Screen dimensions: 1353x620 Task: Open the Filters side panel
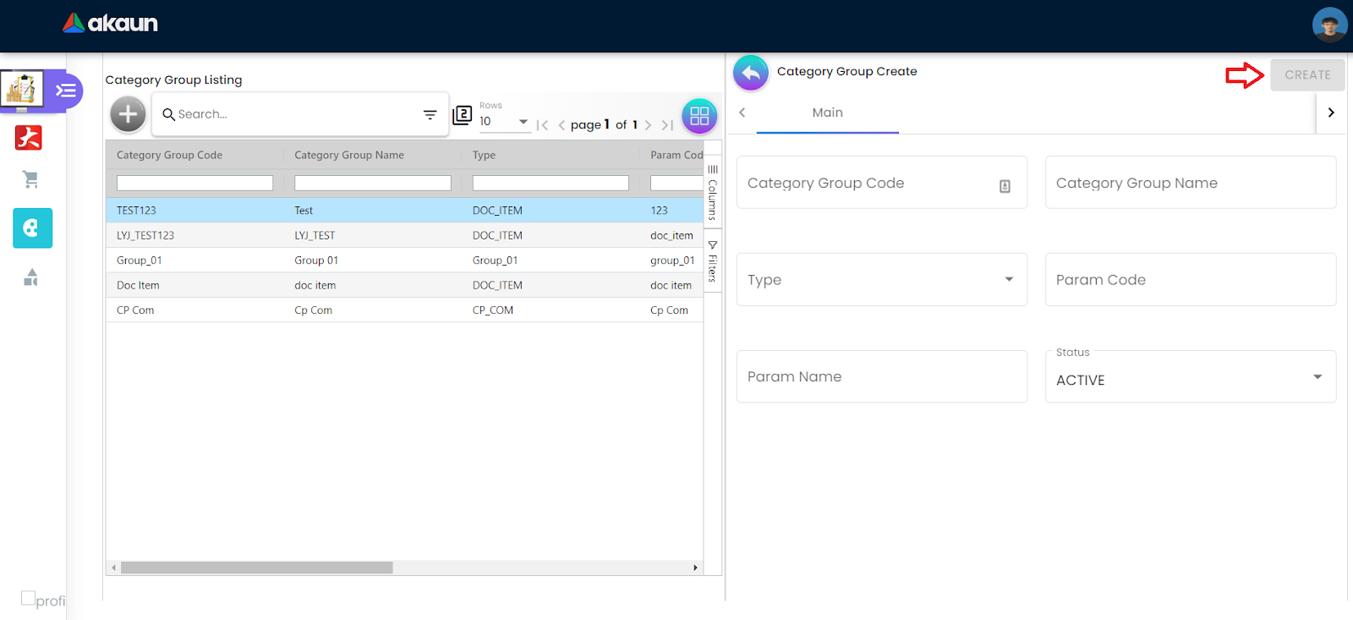[x=712, y=262]
